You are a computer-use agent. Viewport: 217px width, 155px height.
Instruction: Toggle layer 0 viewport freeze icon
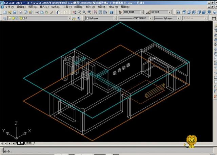click(17, 18)
